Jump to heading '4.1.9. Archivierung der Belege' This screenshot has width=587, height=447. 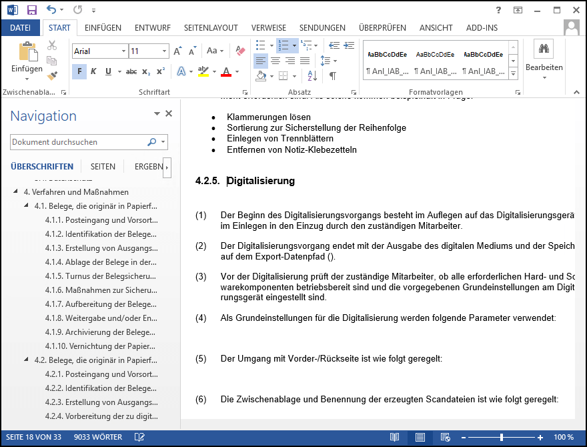click(x=101, y=332)
